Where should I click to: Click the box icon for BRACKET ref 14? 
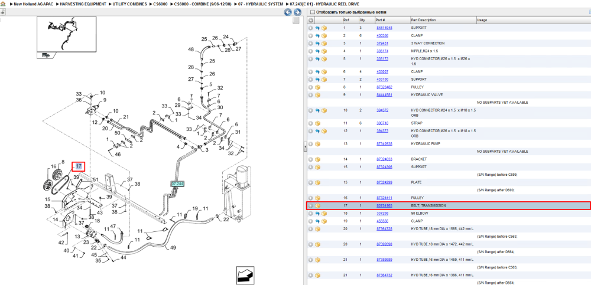pyautogui.click(x=317, y=159)
